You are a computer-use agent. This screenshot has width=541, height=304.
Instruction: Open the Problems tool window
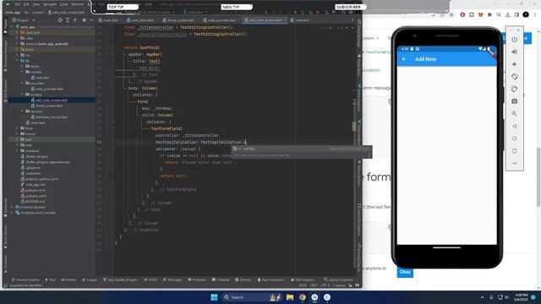(x=197, y=280)
